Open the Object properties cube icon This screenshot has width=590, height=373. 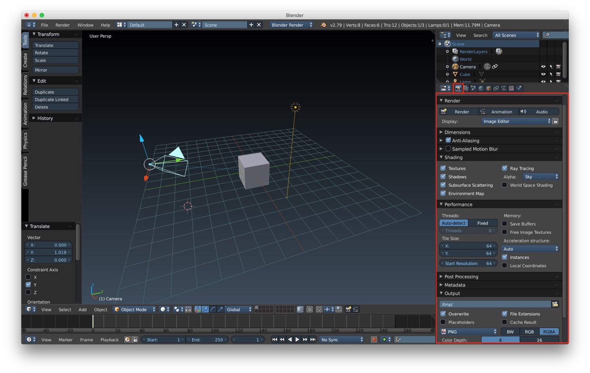pyautogui.click(x=489, y=88)
